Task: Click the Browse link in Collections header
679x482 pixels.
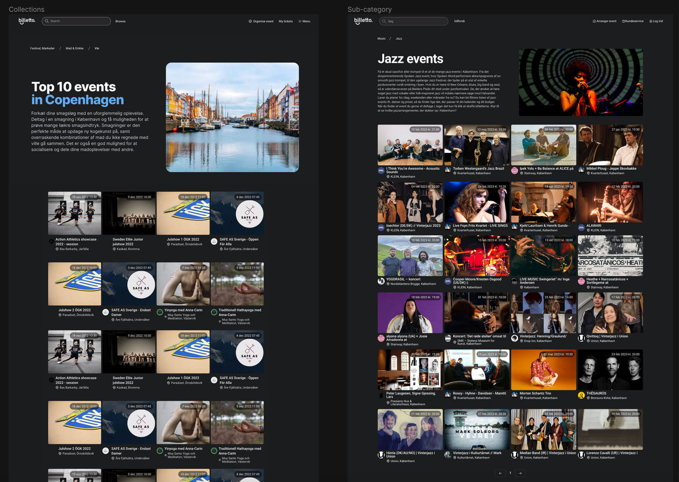Action: pos(120,21)
